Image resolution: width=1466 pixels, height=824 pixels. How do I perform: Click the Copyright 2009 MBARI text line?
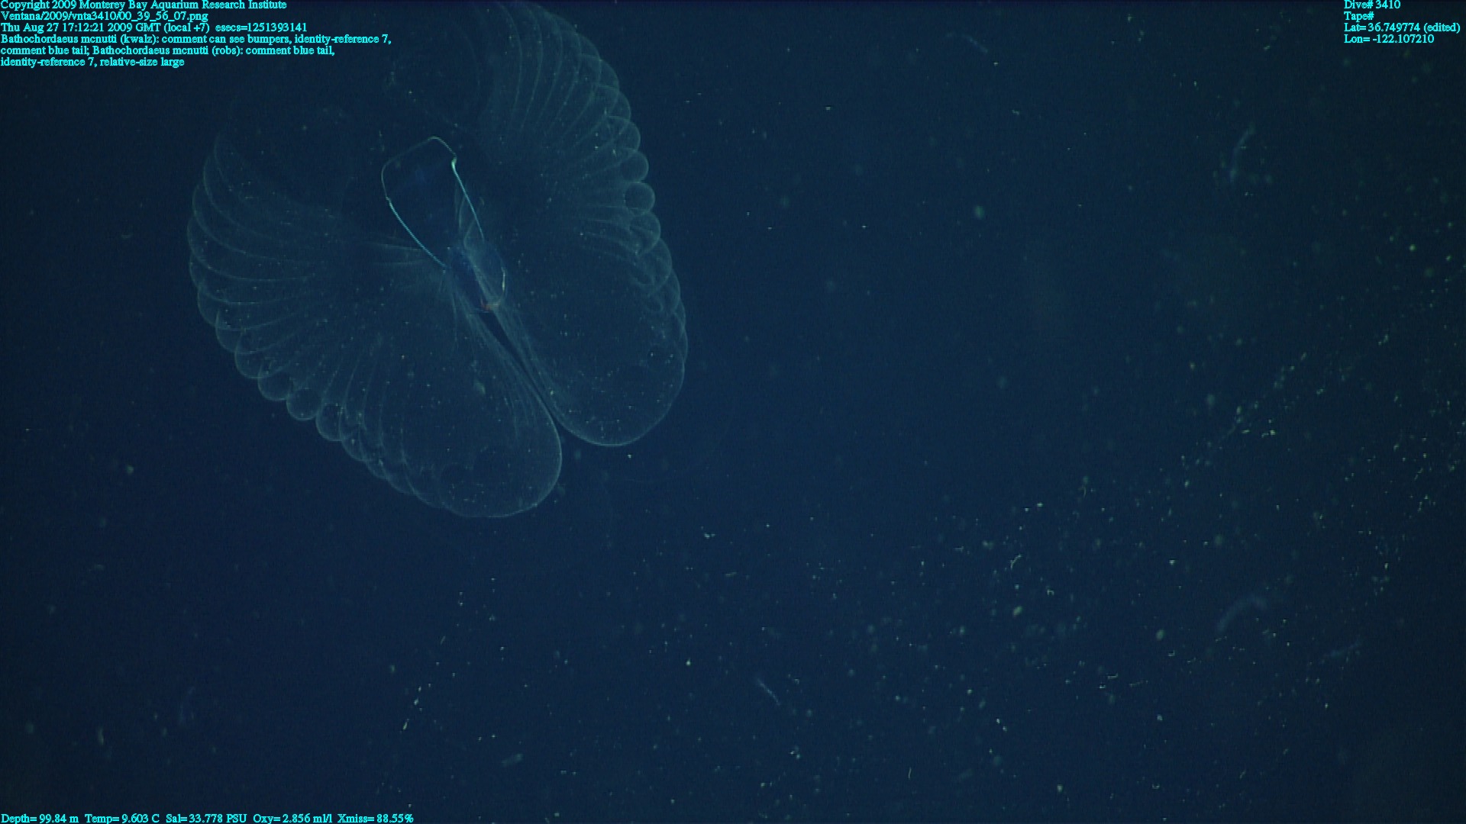144,5
